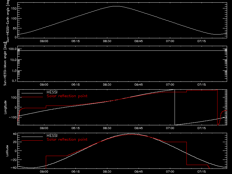Choose 07:00 label under Moon angle plot
This screenshot has width=232, height=174.
click(x=170, y=85)
